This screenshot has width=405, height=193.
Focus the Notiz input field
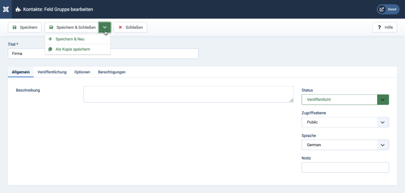[x=345, y=168]
